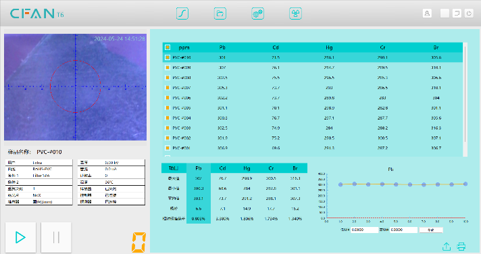The image size is (481, 254).
Task: Select the Br column in statistics table
Action: pyautogui.click(x=295, y=168)
